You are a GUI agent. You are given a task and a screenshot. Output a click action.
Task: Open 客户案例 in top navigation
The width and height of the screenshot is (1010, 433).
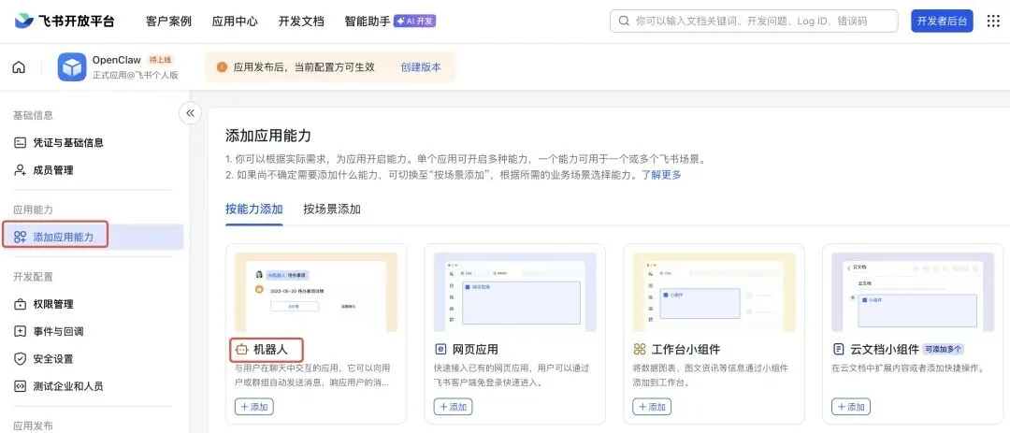click(x=168, y=22)
